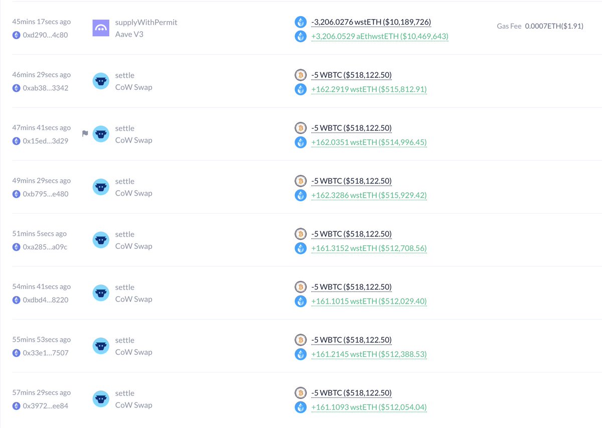Open +162.0351 wstETH ($514,996.45) amount

click(x=369, y=142)
